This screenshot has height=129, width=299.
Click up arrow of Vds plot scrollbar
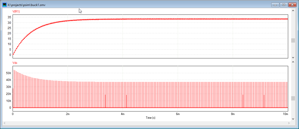pyautogui.click(x=293, y=61)
